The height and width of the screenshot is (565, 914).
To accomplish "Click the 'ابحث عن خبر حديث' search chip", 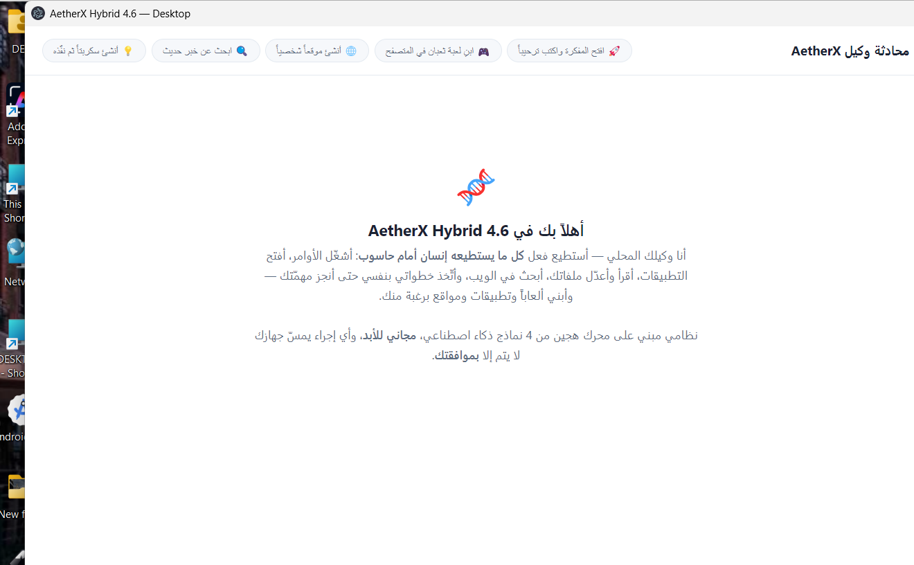I will tap(206, 51).
